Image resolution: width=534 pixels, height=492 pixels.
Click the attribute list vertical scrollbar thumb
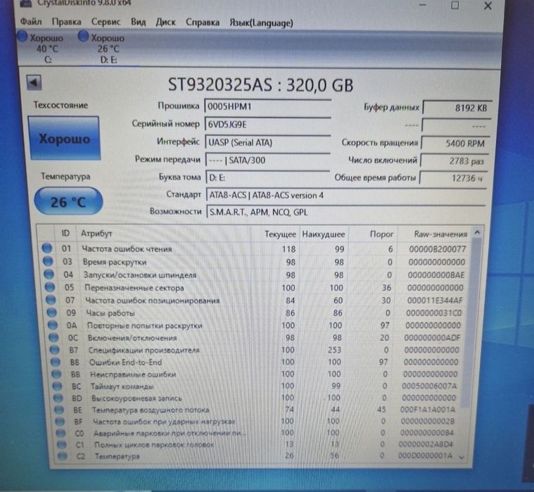[x=471, y=322]
